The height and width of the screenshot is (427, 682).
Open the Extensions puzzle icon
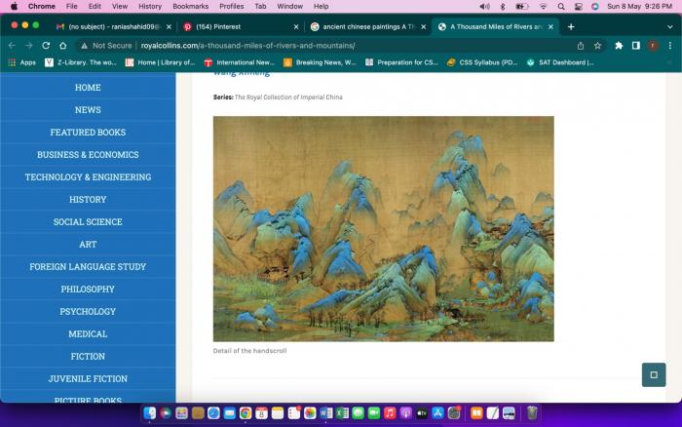[619, 46]
